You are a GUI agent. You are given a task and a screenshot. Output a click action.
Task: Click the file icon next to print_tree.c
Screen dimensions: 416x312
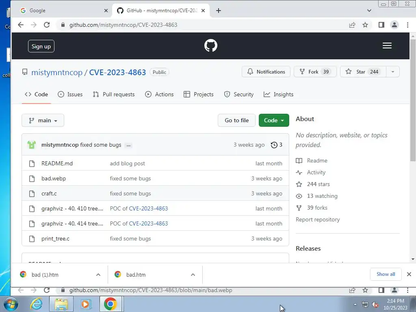click(32, 239)
